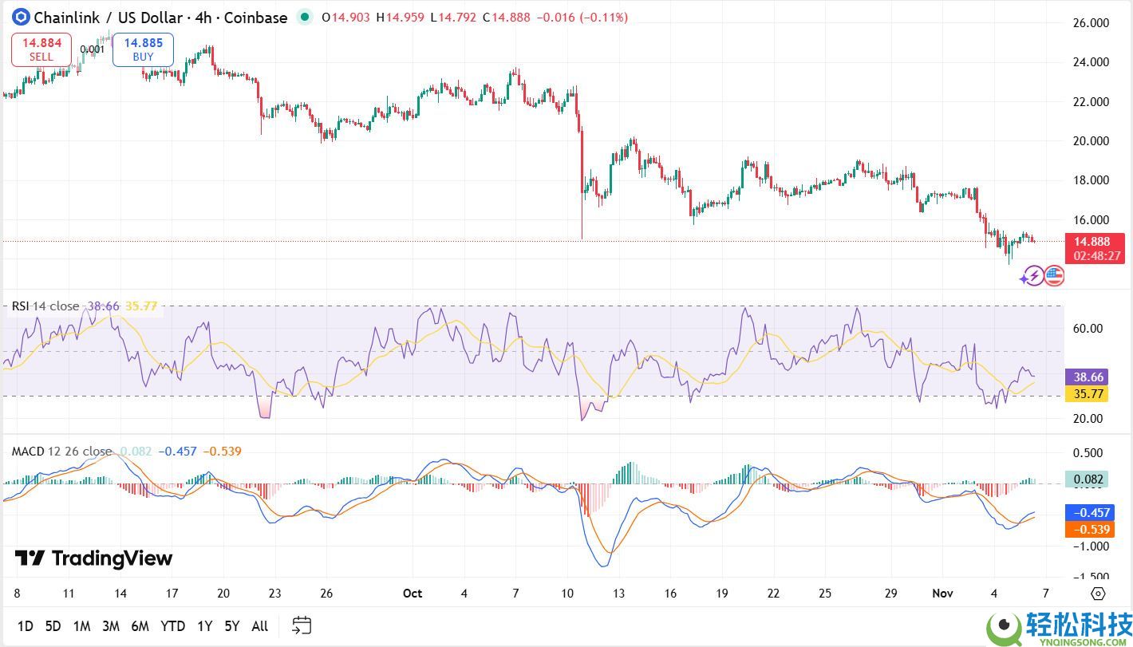Click the 17 date label on the time axis
This screenshot has height=647, width=1133.
172,594
